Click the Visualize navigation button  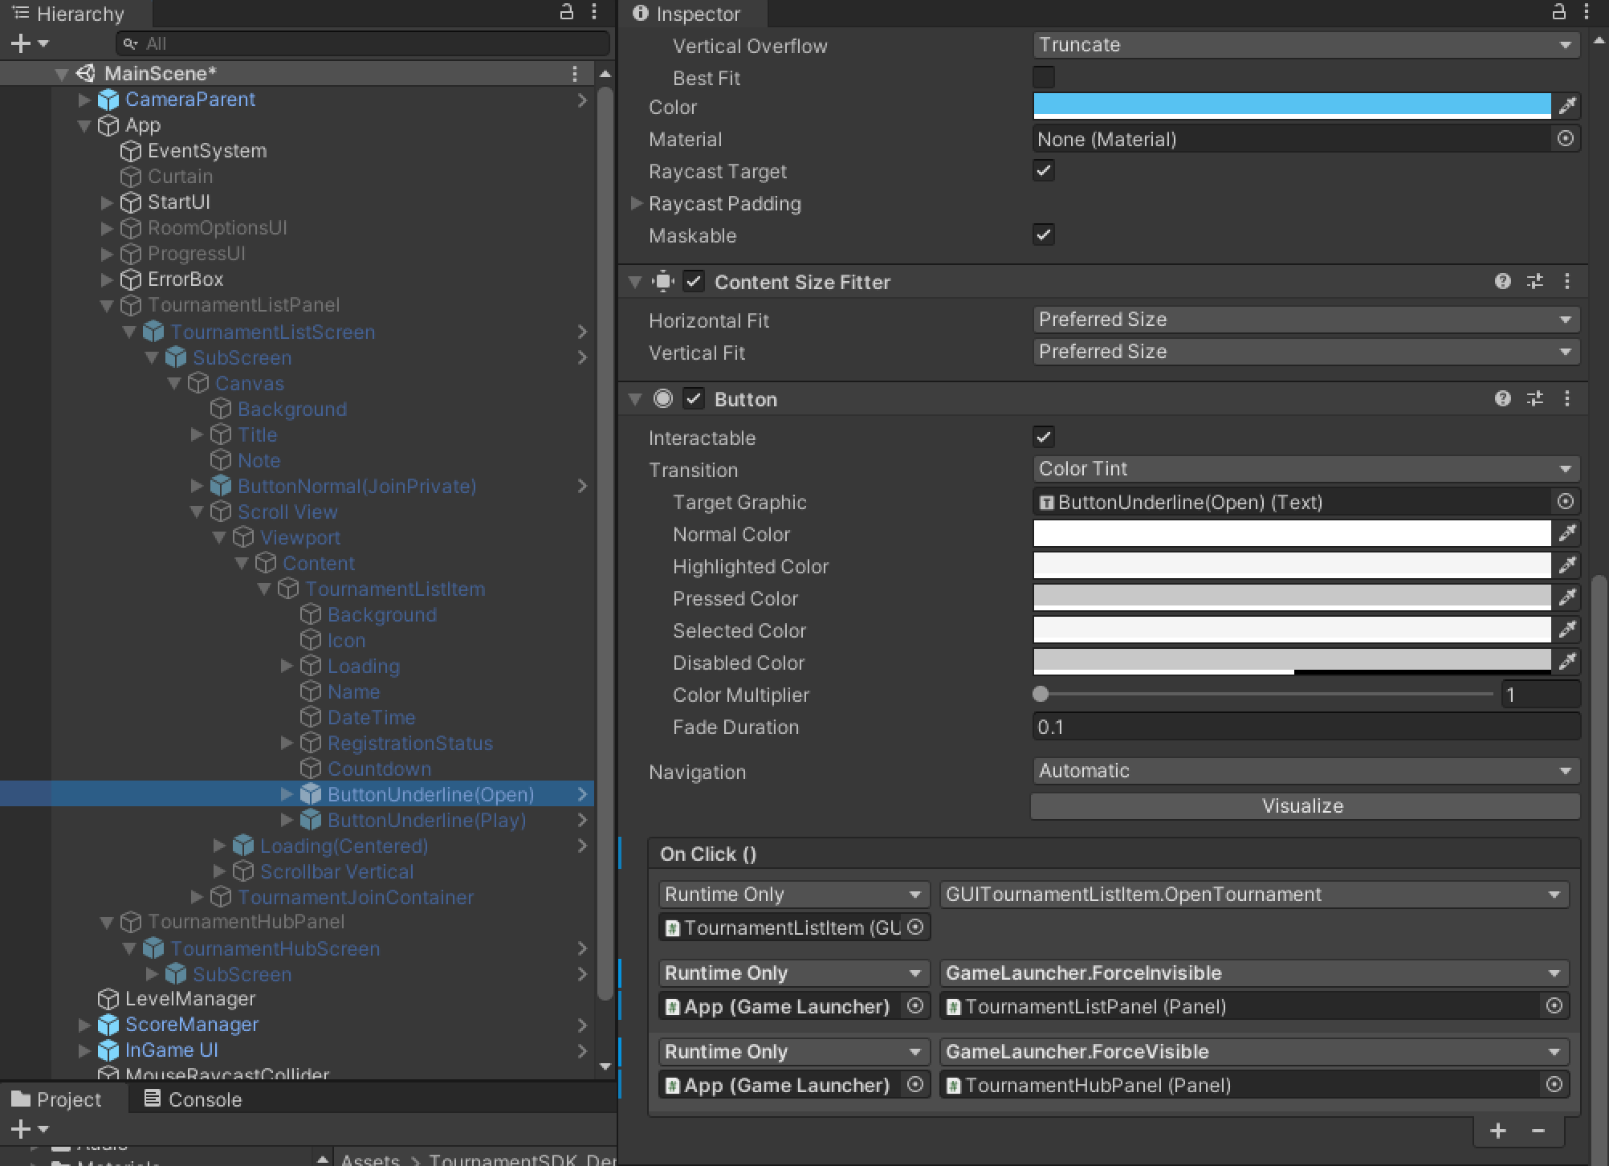click(x=1303, y=806)
